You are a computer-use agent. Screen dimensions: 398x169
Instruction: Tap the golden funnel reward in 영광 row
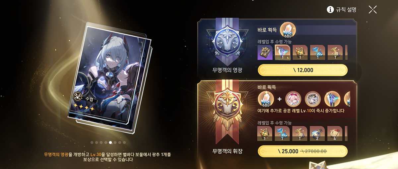pyautogui.click(x=335, y=53)
